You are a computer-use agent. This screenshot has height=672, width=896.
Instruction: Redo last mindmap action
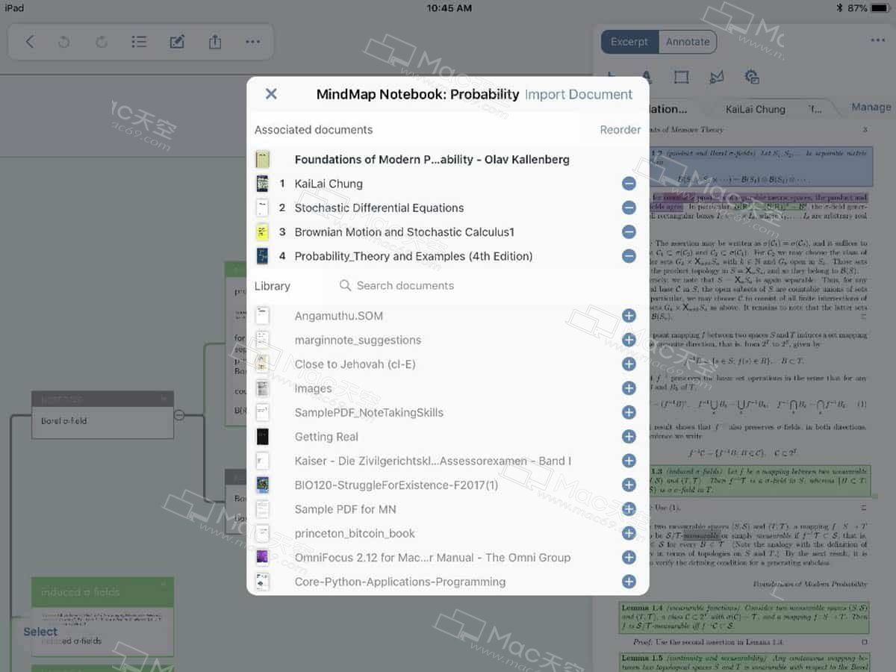coord(102,42)
